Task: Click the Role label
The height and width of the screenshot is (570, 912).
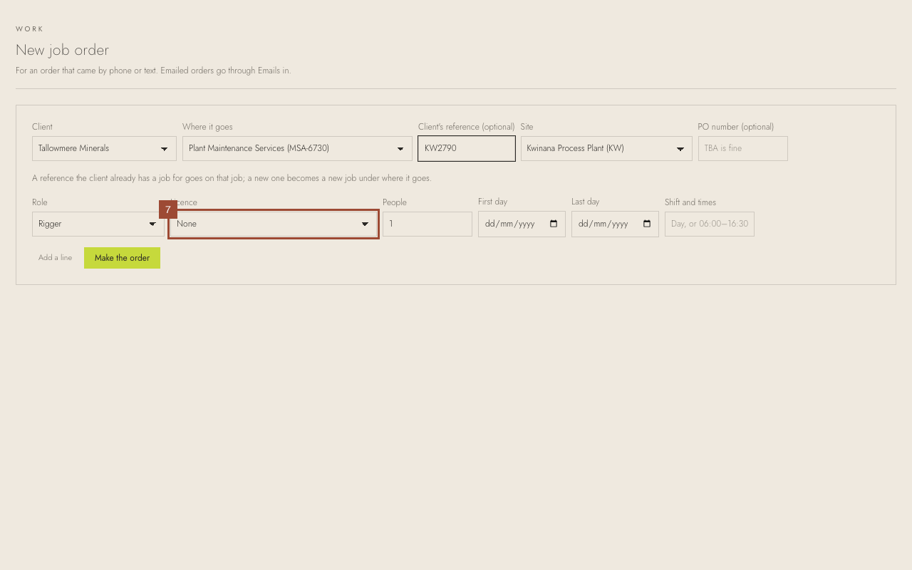Action: tap(40, 202)
